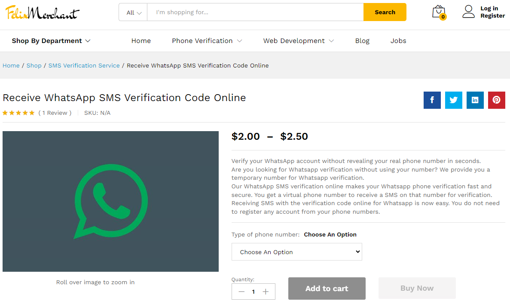Screen dimensions: 510x307
Task: Pin product to Pinterest
Action: tap(496, 100)
